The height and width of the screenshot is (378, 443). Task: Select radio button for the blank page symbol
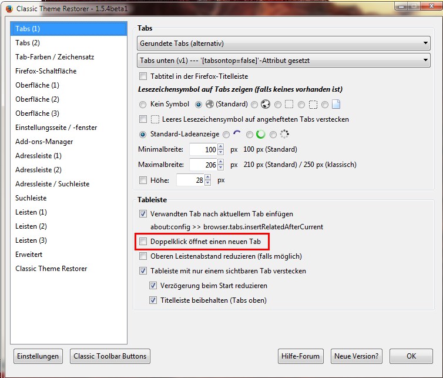click(x=325, y=105)
